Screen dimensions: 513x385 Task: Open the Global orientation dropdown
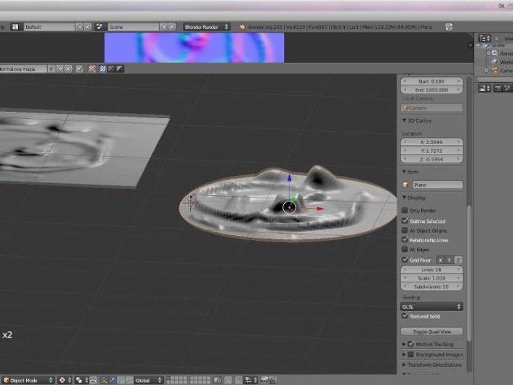pos(149,380)
